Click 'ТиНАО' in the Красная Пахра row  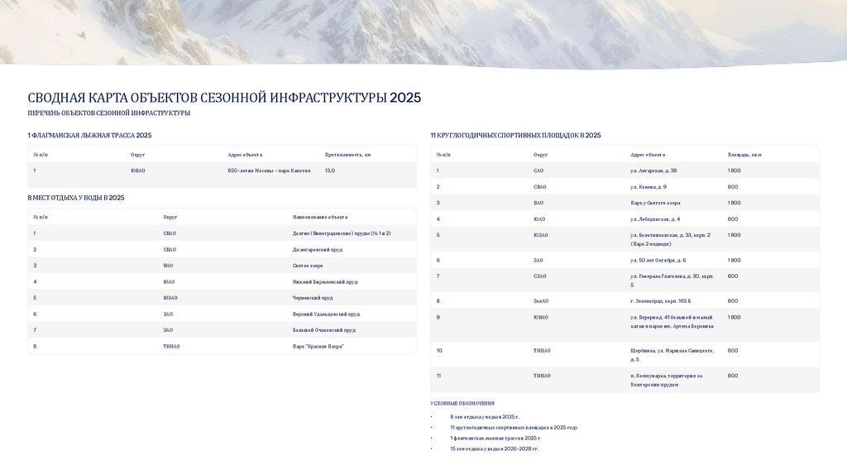click(171, 347)
